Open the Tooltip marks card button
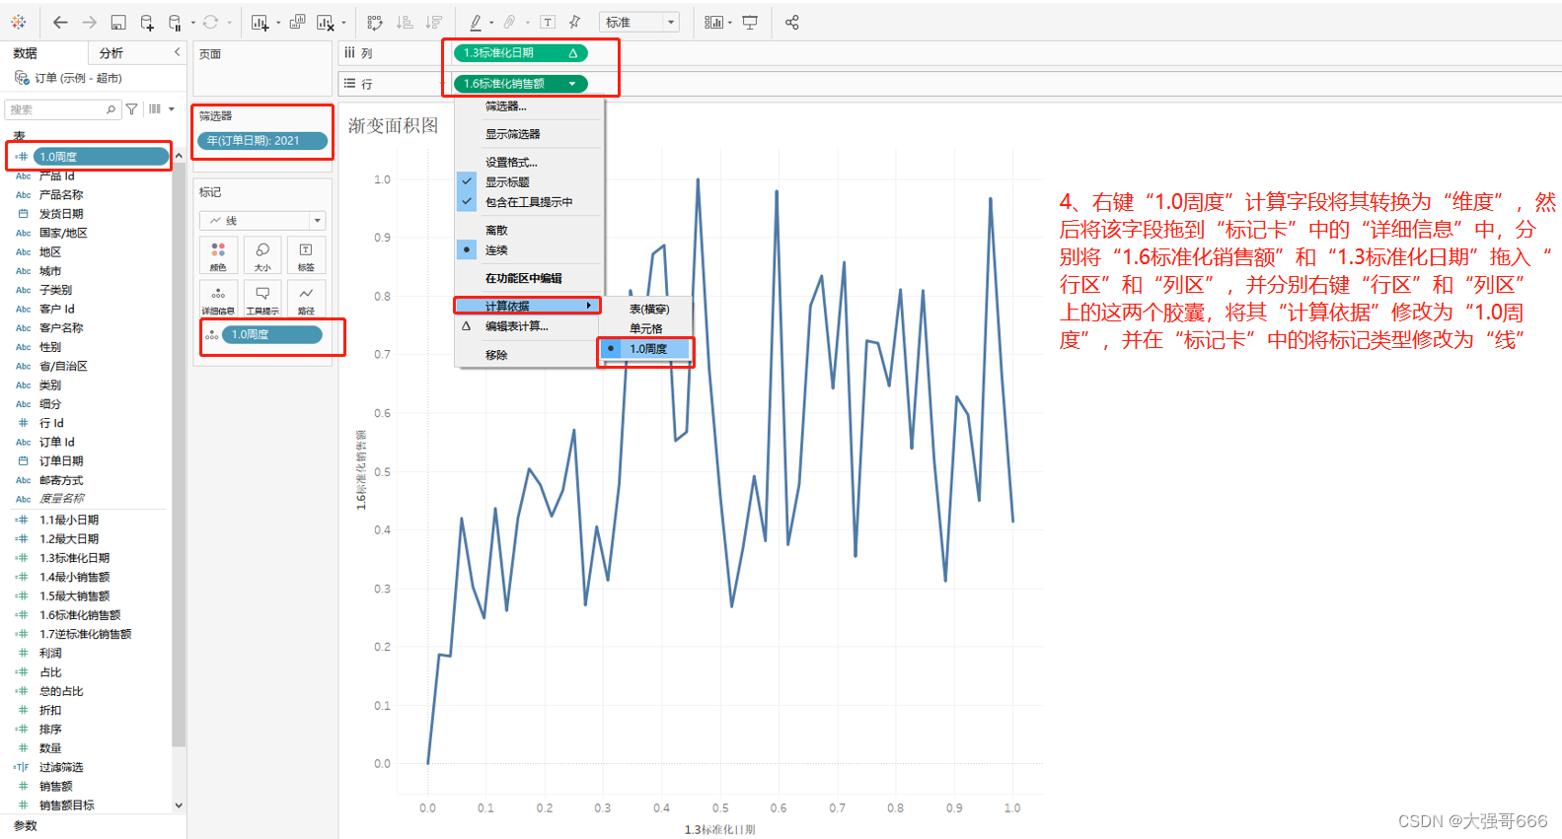Viewport: 1562px width, 839px height. coord(262,298)
